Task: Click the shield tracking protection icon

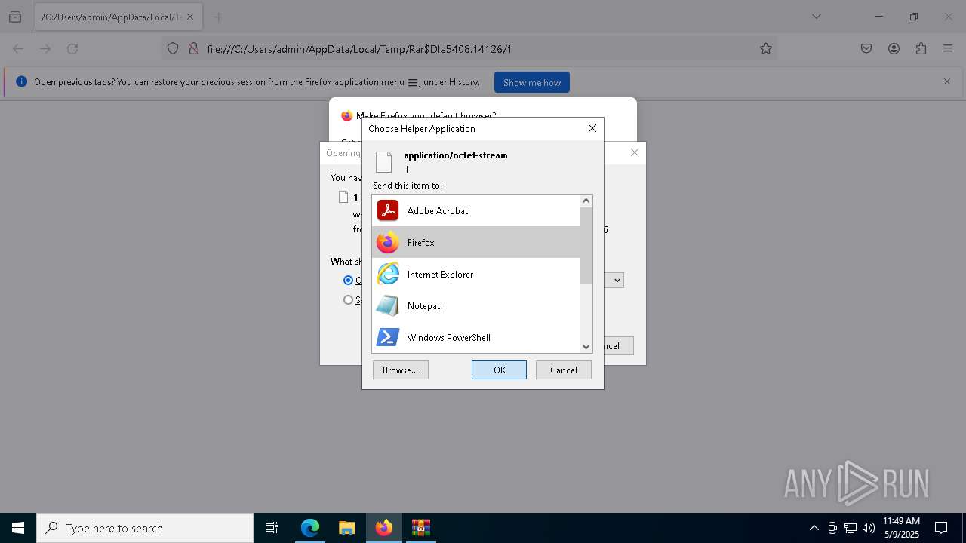Action: (173, 48)
